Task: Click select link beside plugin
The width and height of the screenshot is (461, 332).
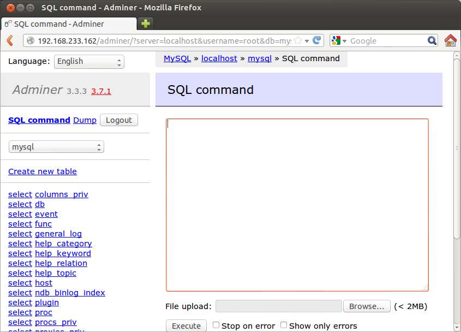Action: 20,303
